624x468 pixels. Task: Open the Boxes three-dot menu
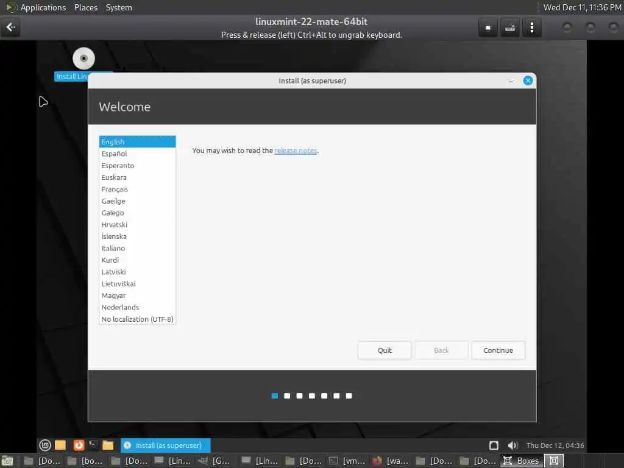531,27
